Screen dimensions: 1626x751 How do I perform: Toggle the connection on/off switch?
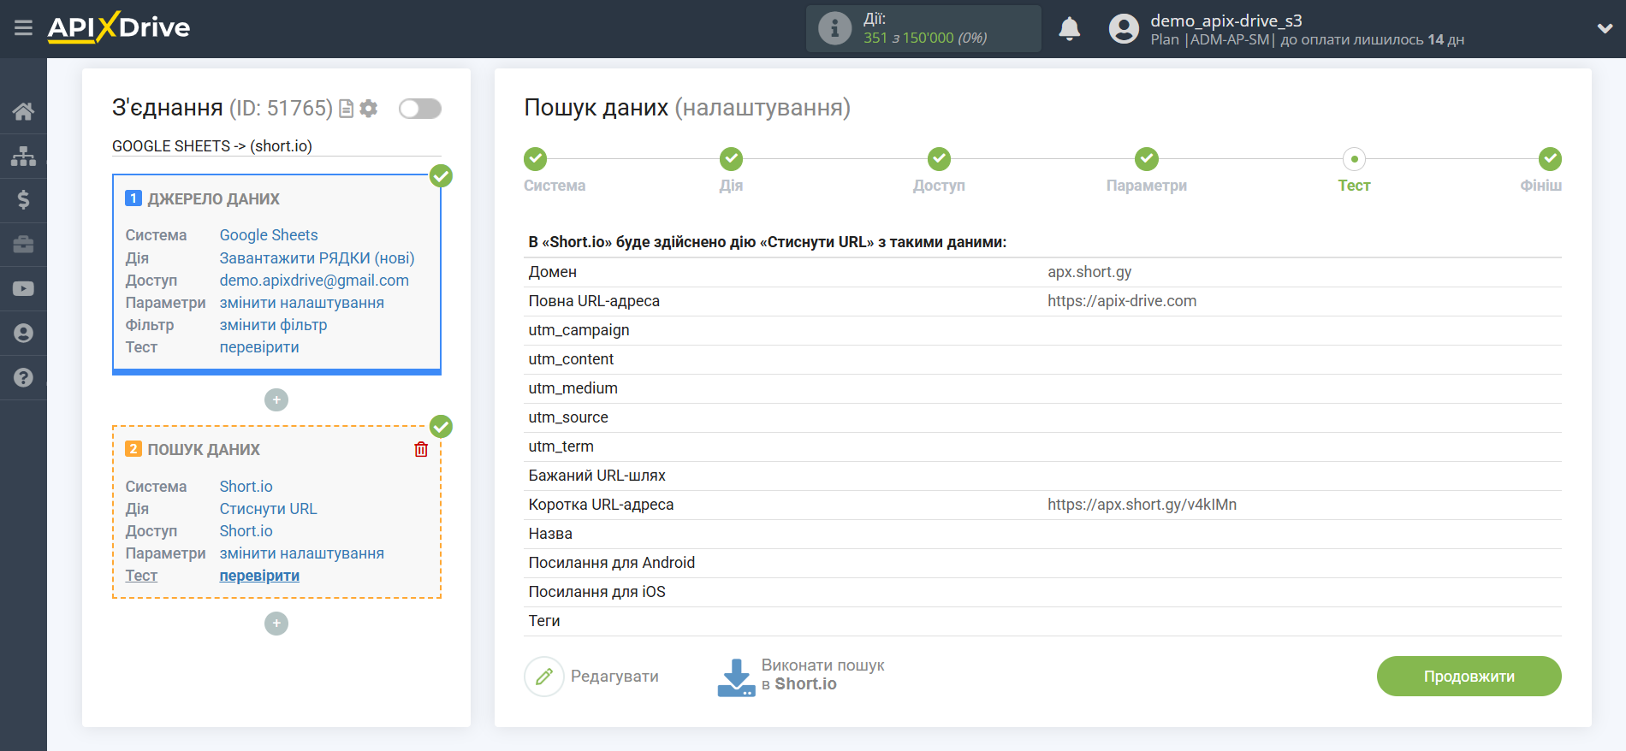(x=420, y=109)
